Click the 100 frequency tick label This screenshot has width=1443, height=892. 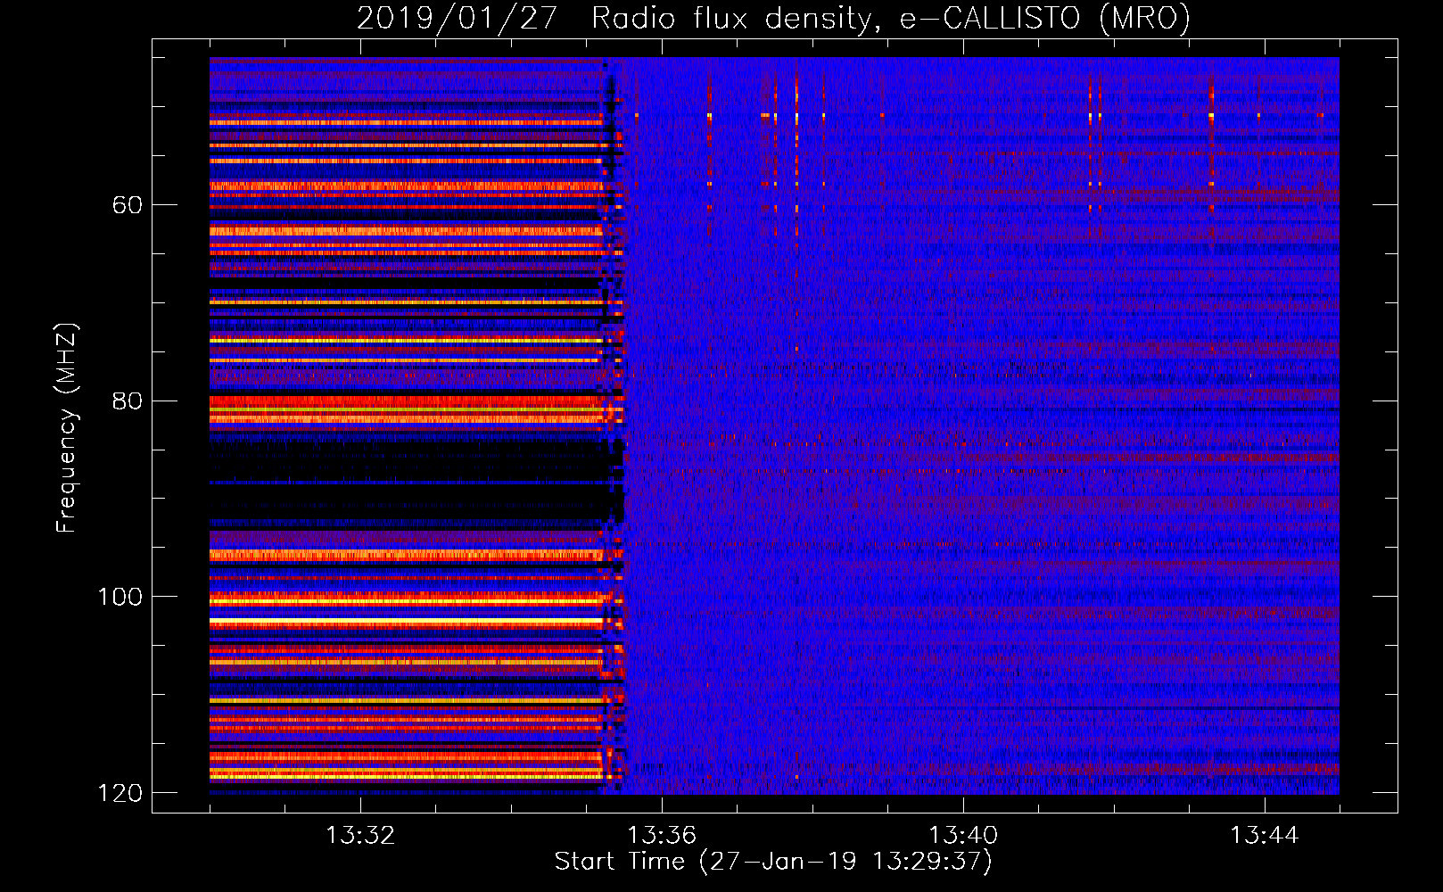coord(120,597)
